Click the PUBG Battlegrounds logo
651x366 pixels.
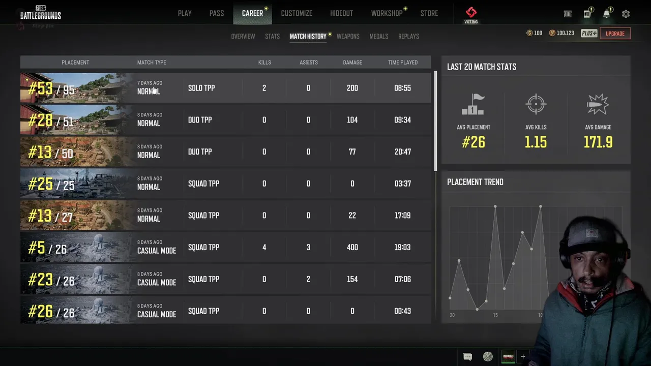[x=41, y=13]
